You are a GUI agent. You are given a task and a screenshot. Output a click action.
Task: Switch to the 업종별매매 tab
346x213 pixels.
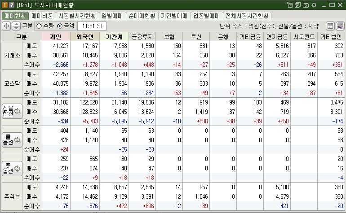pos(207,16)
